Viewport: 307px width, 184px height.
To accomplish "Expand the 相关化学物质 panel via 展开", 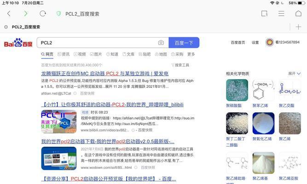I will pos(294,74).
